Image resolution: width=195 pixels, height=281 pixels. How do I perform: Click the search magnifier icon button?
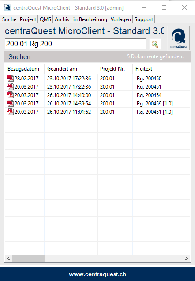coord(155,44)
